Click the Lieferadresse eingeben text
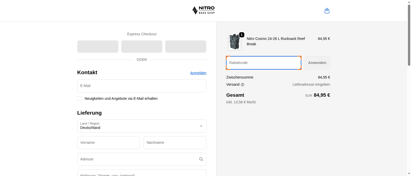The height and width of the screenshot is (176, 411). [311, 84]
